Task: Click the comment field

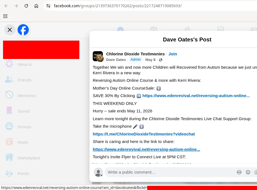Action: pyautogui.click(x=170, y=172)
